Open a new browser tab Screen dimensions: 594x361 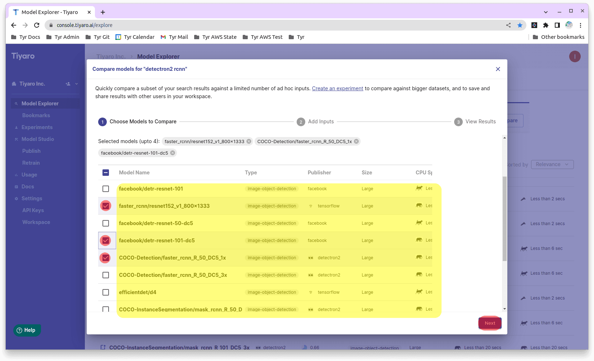103,12
